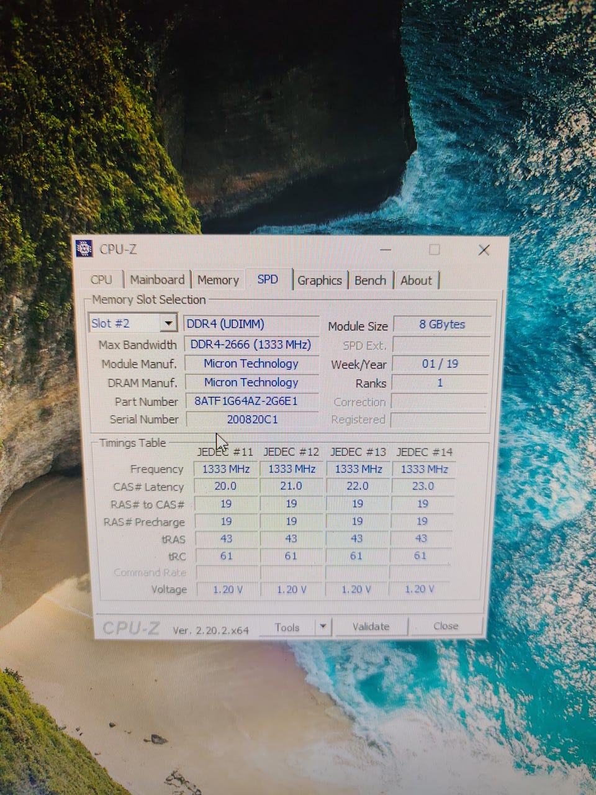This screenshot has width=596, height=795.
Task: Click the Ranks value field
Action: (x=440, y=383)
